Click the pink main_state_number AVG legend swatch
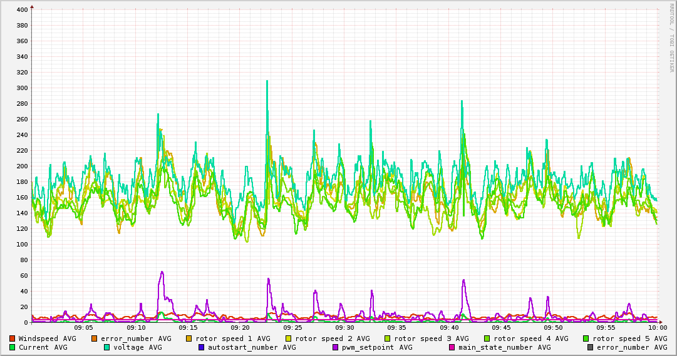This screenshot has width=677, height=356. pos(452,347)
